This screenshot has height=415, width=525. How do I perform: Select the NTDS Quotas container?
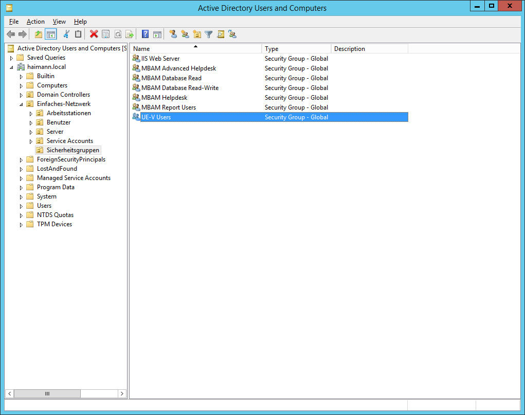tap(55, 215)
